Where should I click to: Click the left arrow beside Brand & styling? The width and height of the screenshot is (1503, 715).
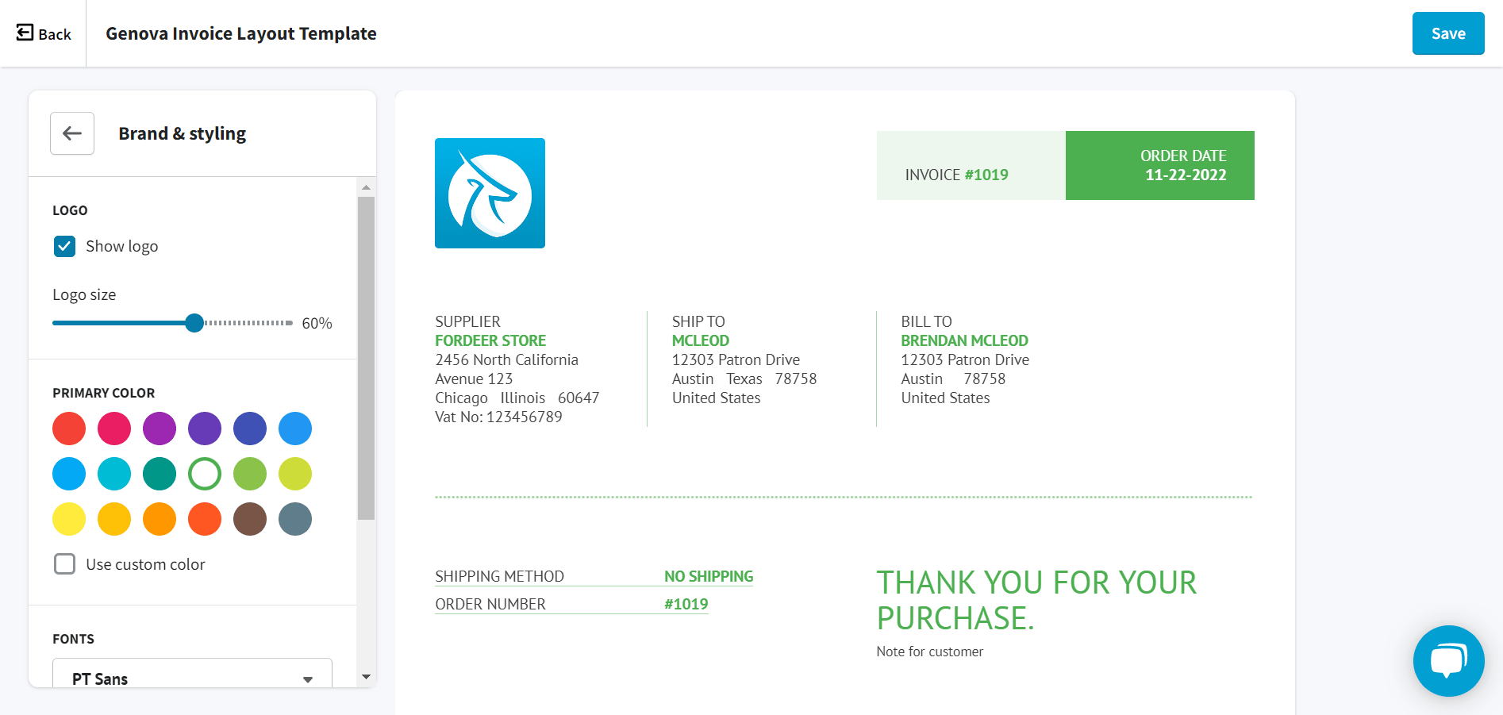coord(72,133)
